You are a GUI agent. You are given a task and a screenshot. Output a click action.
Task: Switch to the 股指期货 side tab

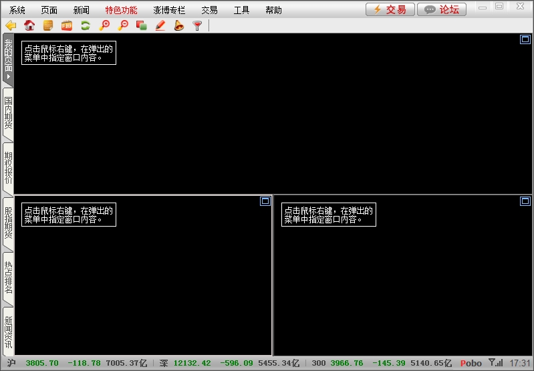(x=8, y=223)
